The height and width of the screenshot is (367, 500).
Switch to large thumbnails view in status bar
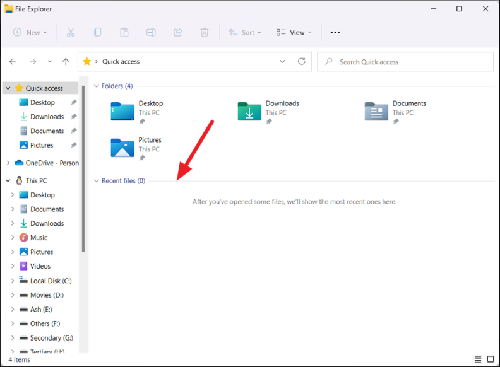point(490,359)
